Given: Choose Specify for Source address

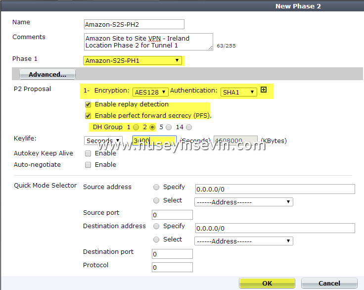Looking at the screenshot, I should pos(156,187).
